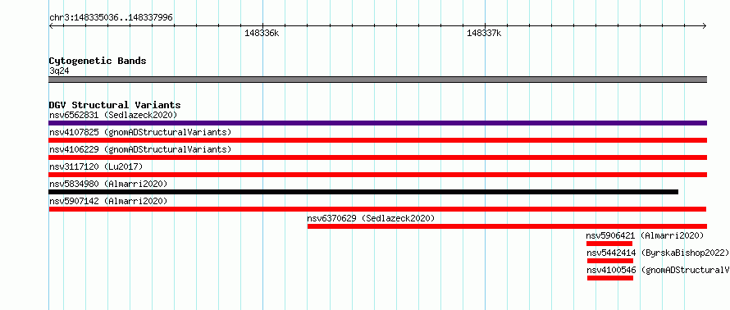
Task: Click the red nsv6370629 variant bar
Action: coord(507,226)
